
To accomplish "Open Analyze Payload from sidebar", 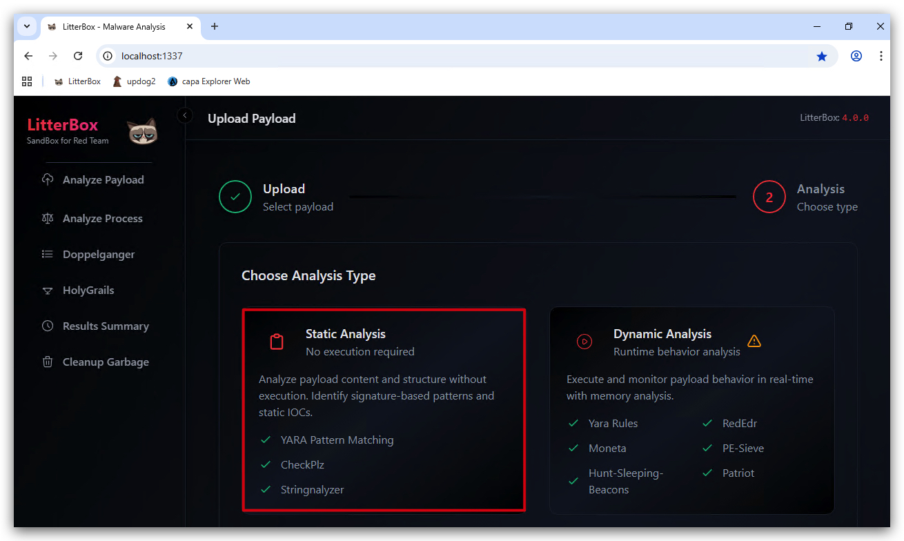I will pyautogui.click(x=104, y=179).
